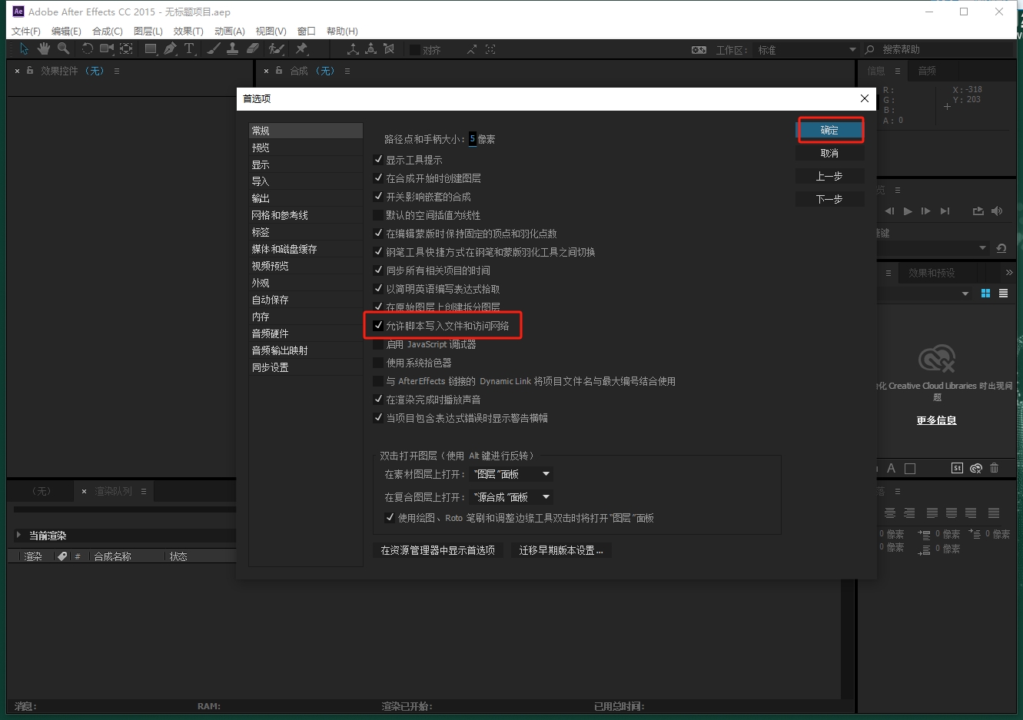Toggle 开关影响嵌套的合成 checkbox
The width and height of the screenshot is (1023, 720).
378,197
